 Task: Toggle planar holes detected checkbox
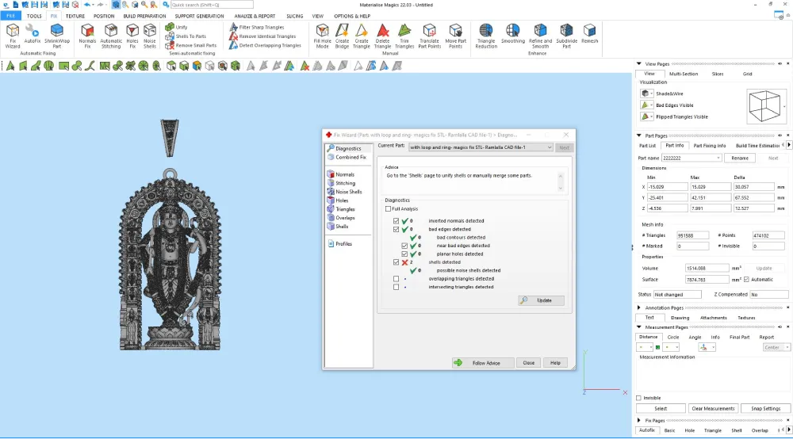(404, 254)
